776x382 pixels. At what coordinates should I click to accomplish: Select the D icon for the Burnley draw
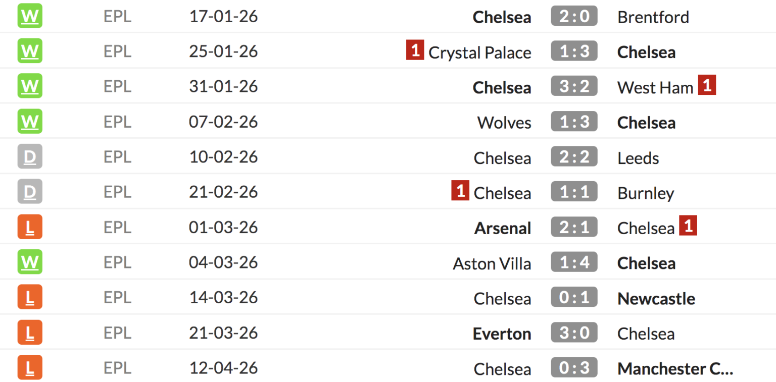pos(29,192)
